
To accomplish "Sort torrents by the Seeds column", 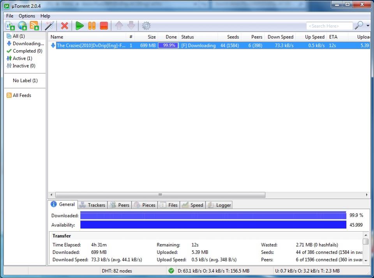I will click(x=229, y=37).
